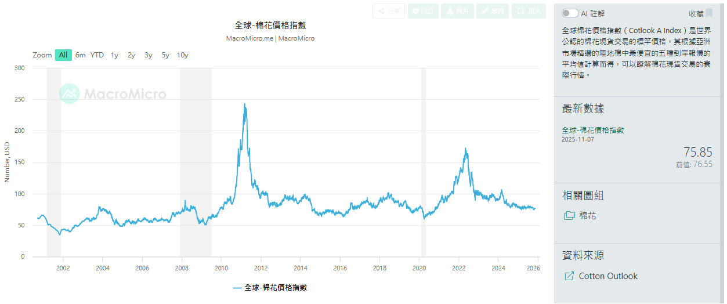
Task: Switch zoom range to 6m
Action: tap(81, 55)
